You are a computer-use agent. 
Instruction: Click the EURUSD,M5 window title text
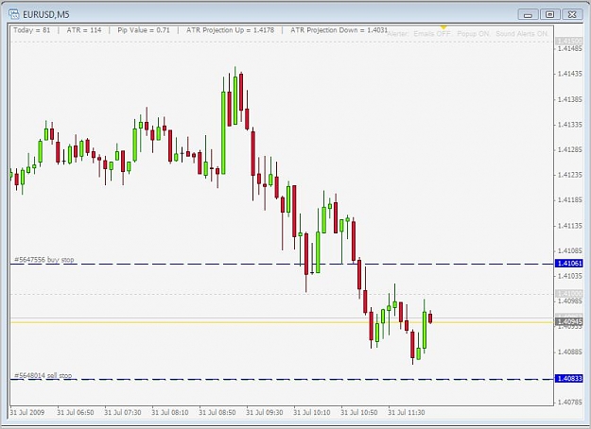[x=46, y=15]
